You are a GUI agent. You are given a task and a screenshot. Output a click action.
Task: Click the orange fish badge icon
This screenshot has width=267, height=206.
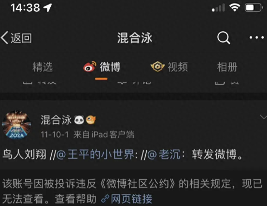pos(91,119)
